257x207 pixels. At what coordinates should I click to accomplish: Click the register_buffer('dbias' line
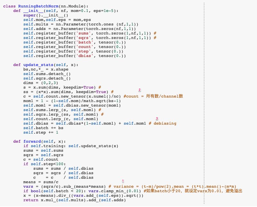click(75, 56)
